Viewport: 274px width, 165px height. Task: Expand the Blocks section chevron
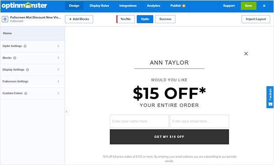(58, 58)
